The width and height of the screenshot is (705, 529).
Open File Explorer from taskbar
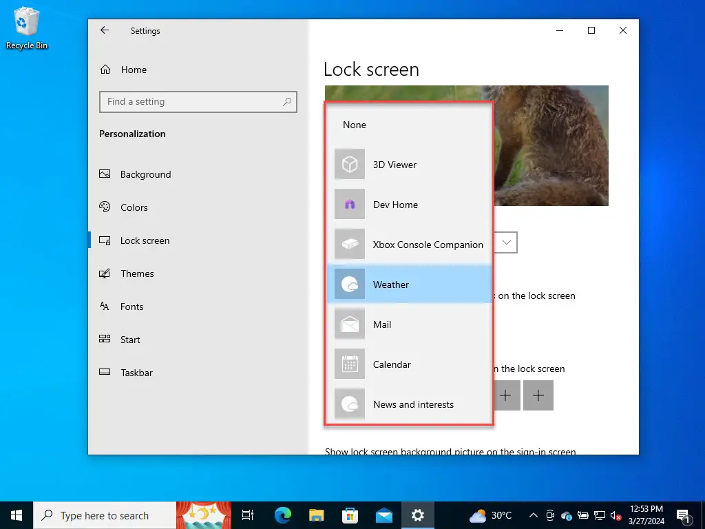point(317,515)
